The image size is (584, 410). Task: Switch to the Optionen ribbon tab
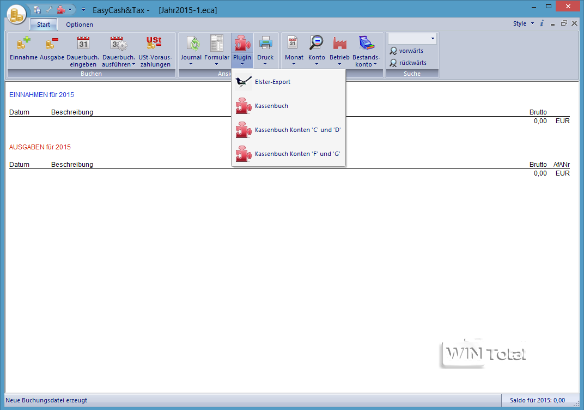[x=80, y=25]
